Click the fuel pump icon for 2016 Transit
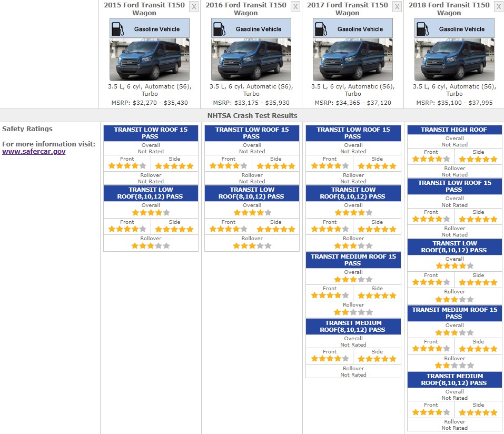504x434 pixels. [x=219, y=29]
